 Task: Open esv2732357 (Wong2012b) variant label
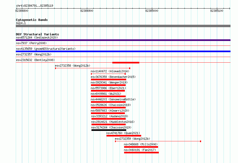34,54
